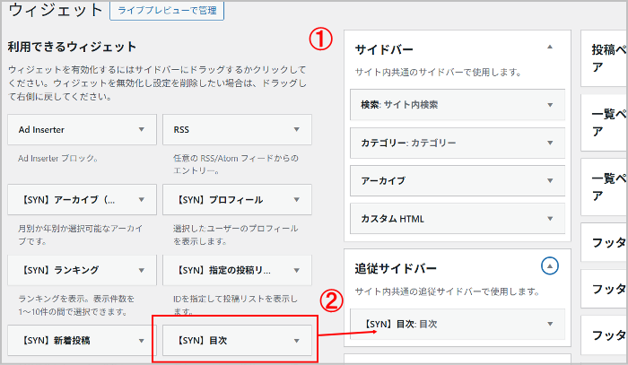Open the アーカイブ sidebar widget settings arrow
Viewport: 628px width, 365px height.
click(550, 180)
